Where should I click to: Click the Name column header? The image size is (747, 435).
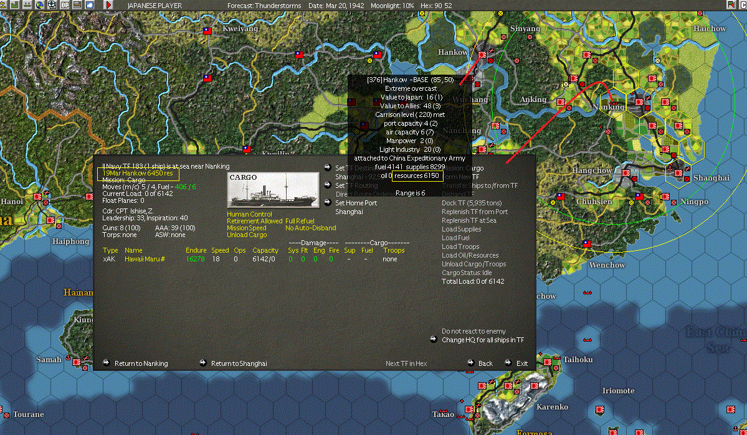(133, 250)
